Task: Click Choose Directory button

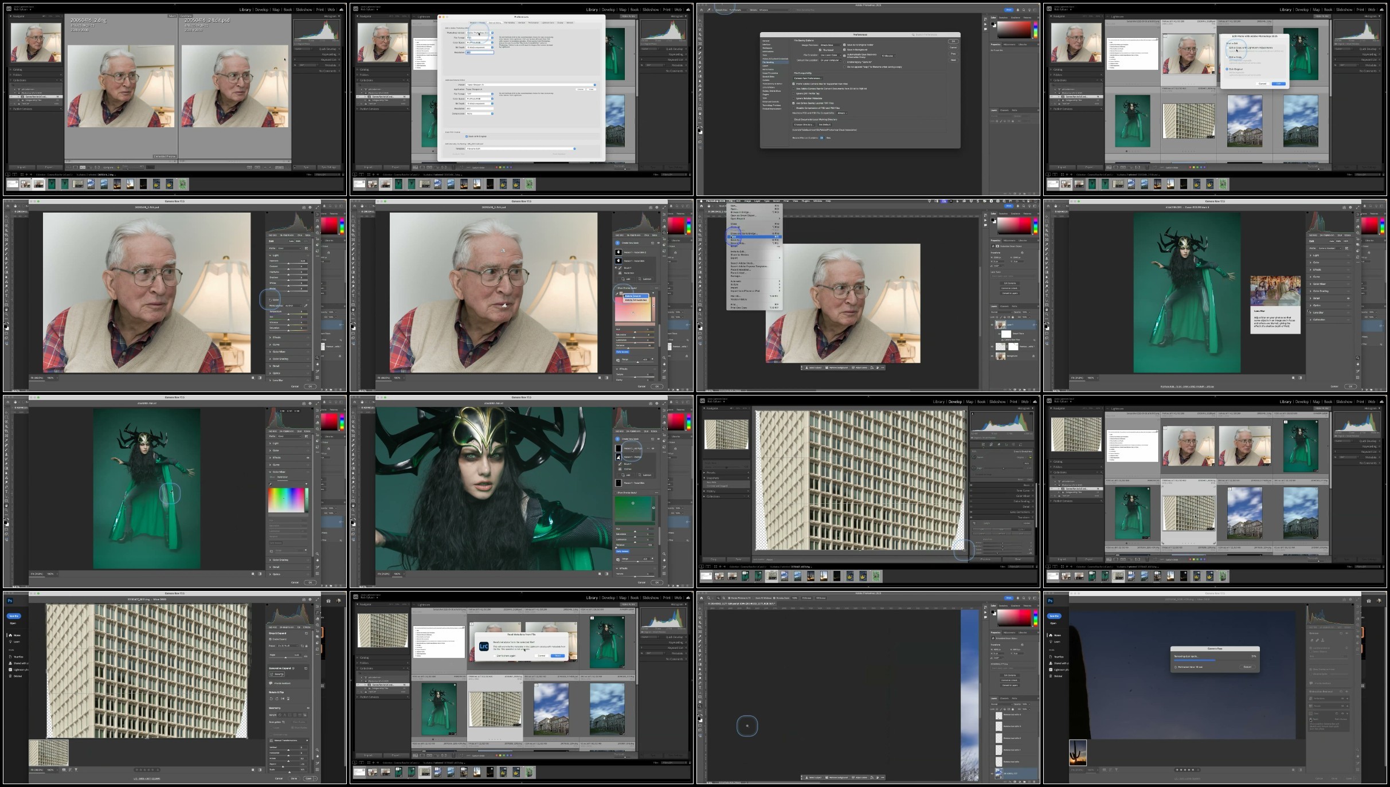Action: pyautogui.click(x=804, y=124)
